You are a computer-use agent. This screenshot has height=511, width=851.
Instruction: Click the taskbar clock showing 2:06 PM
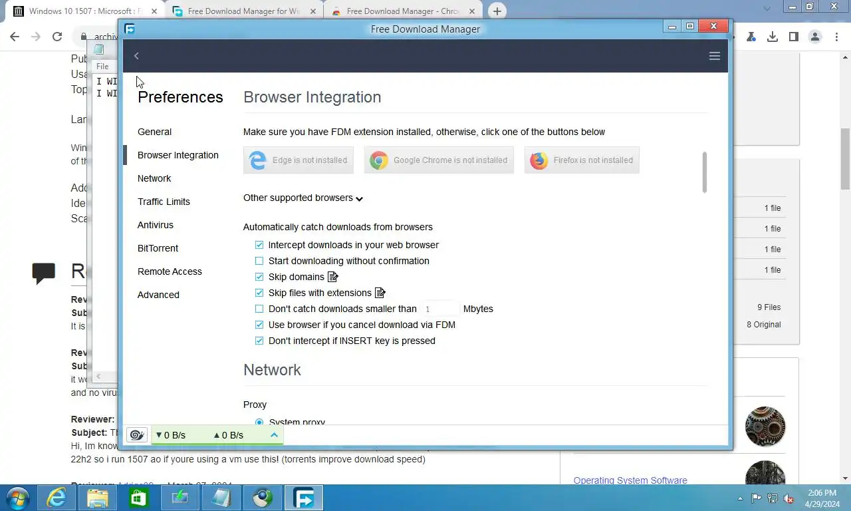coord(822,498)
